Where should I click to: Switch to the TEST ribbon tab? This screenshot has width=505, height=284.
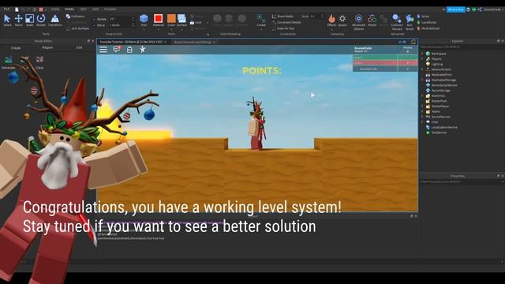83,9
